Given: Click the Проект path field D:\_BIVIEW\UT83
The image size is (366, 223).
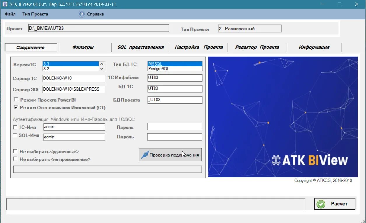Looking at the screenshot, I should [x=99, y=28].
